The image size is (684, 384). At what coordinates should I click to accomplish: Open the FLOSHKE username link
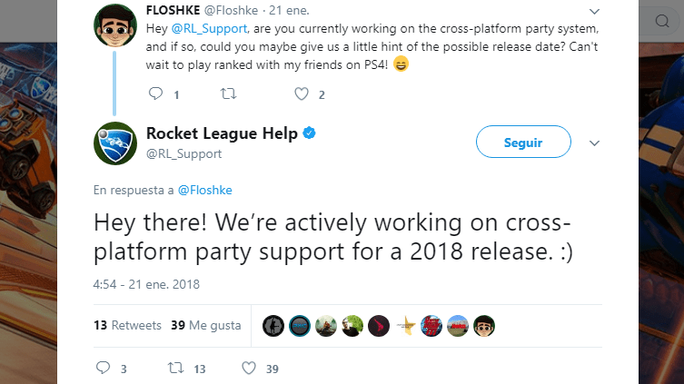(173, 11)
